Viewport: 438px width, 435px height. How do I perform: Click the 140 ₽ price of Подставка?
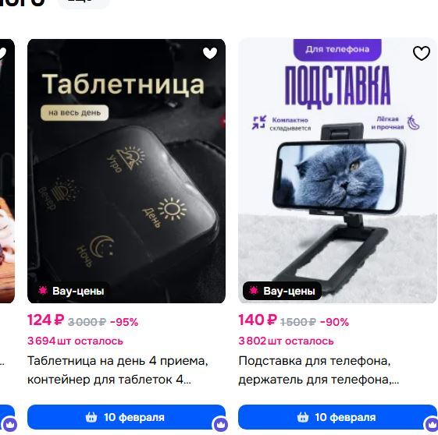(x=258, y=320)
